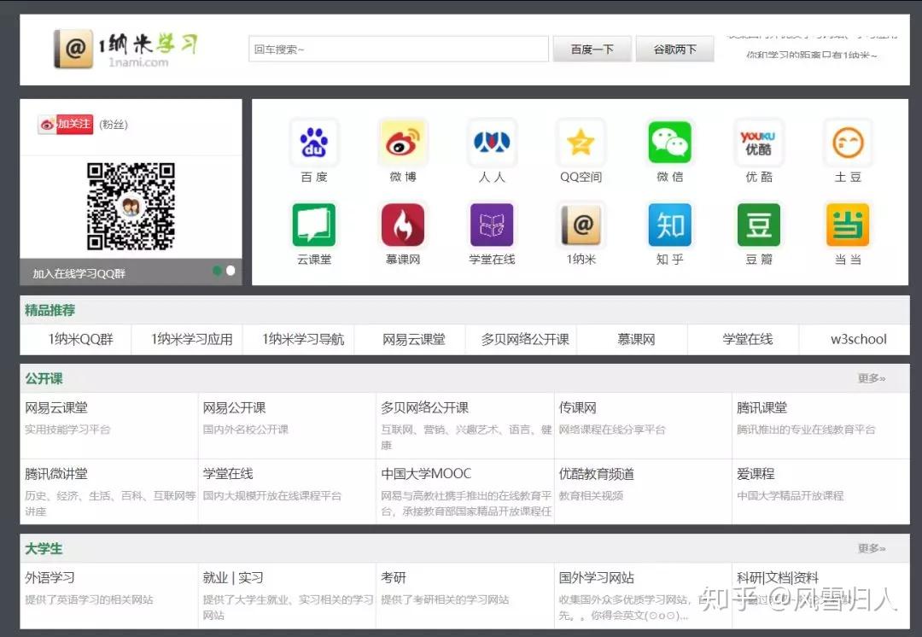The width and height of the screenshot is (922, 637).
Task: Click description 国内大规模开放在线课程平台
Action: 272,495
